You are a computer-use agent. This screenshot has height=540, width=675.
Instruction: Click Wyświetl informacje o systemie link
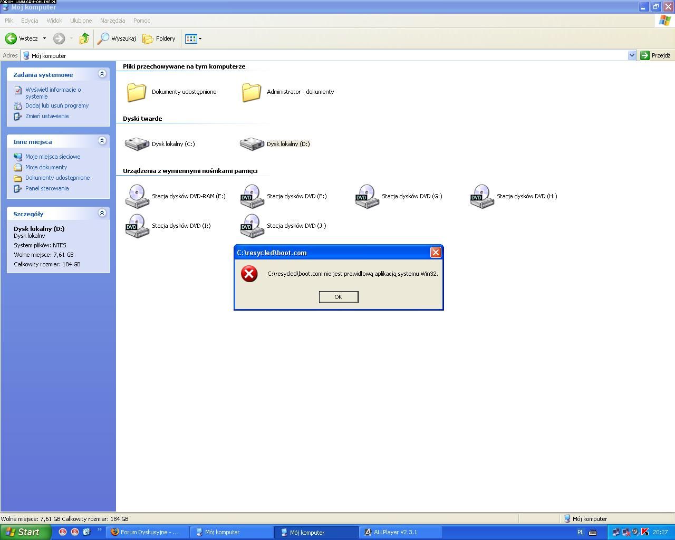click(x=53, y=93)
